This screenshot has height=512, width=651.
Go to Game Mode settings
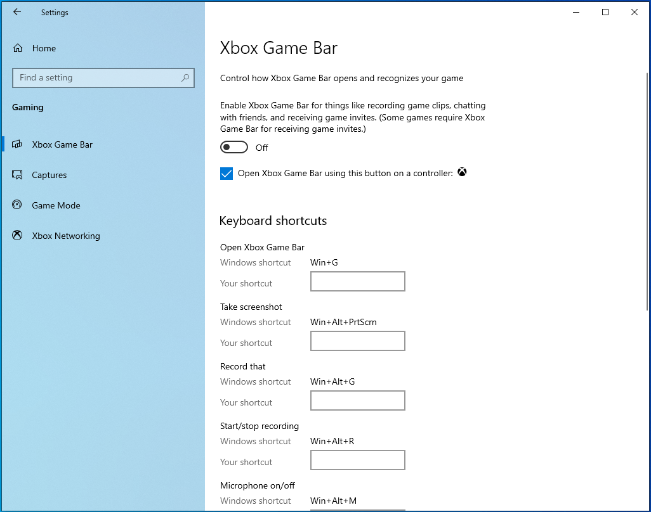point(56,205)
